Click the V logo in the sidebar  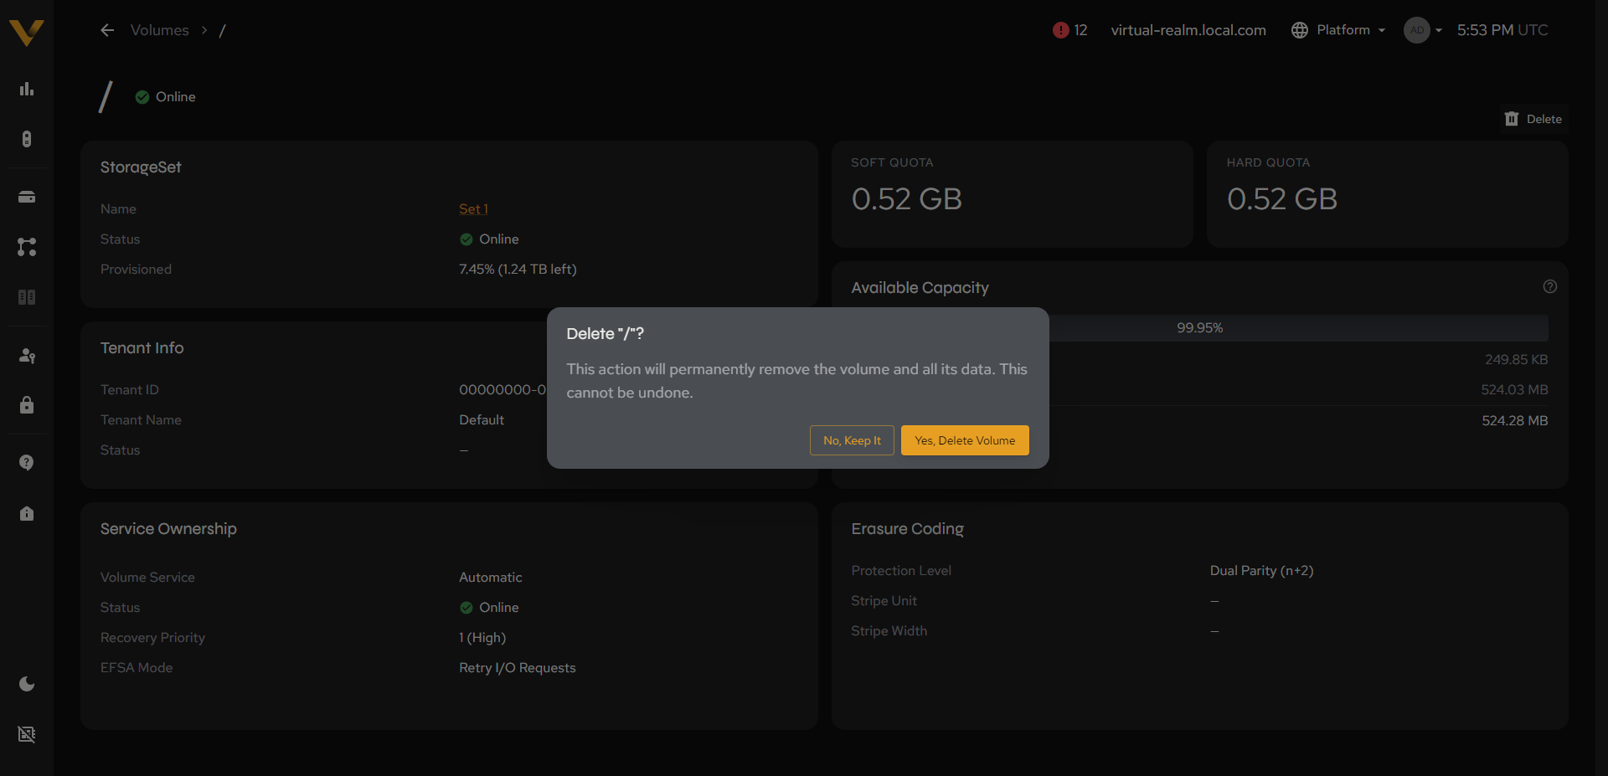26,32
